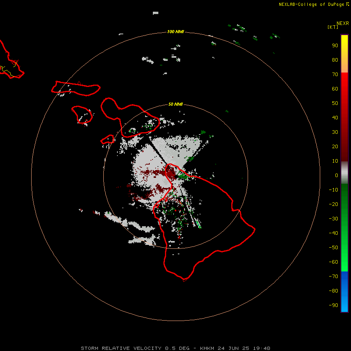Click the 0 value on velocity scale
The height and width of the screenshot is (351, 351).
(337, 175)
